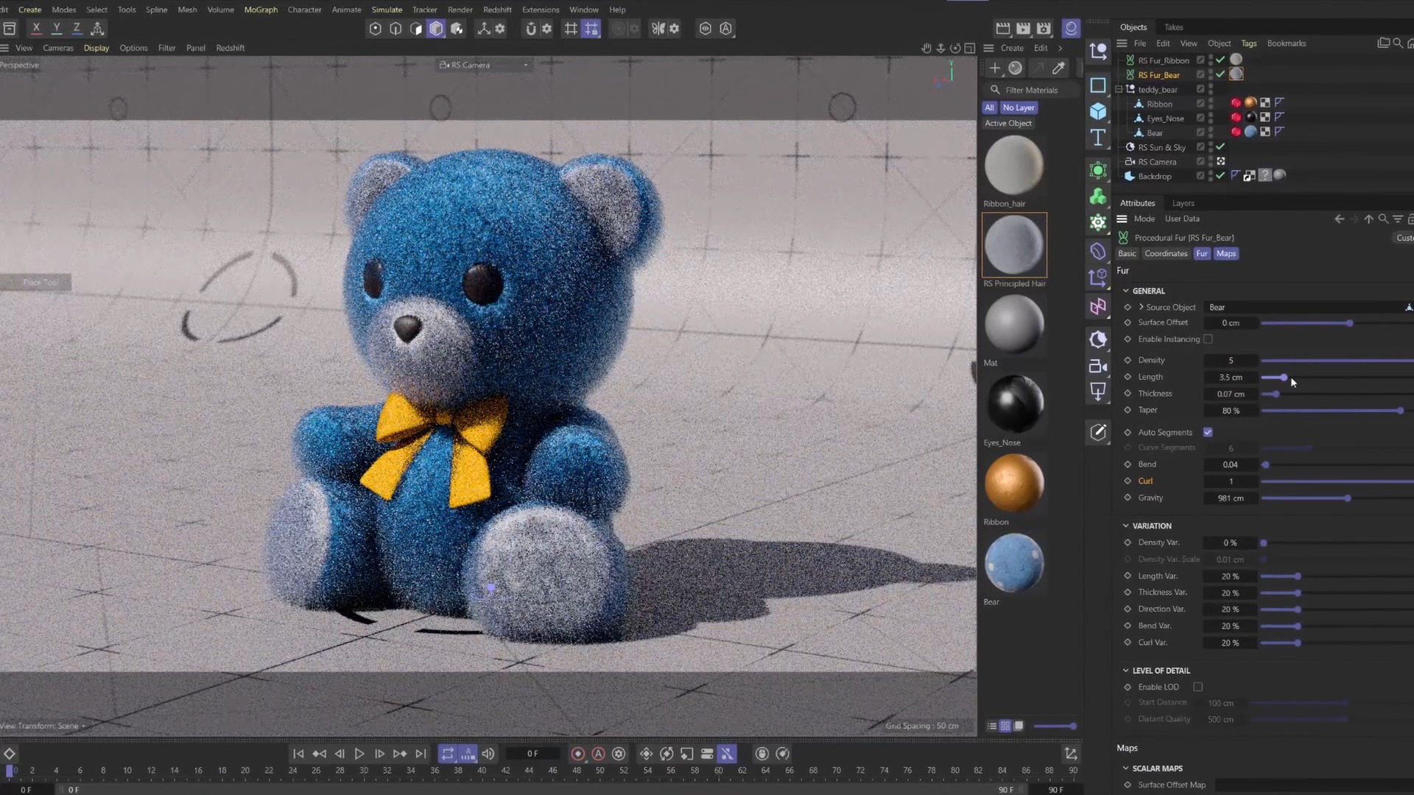Adjust the Taper slider handle
The height and width of the screenshot is (795, 1414).
click(x=1400, y=411)
